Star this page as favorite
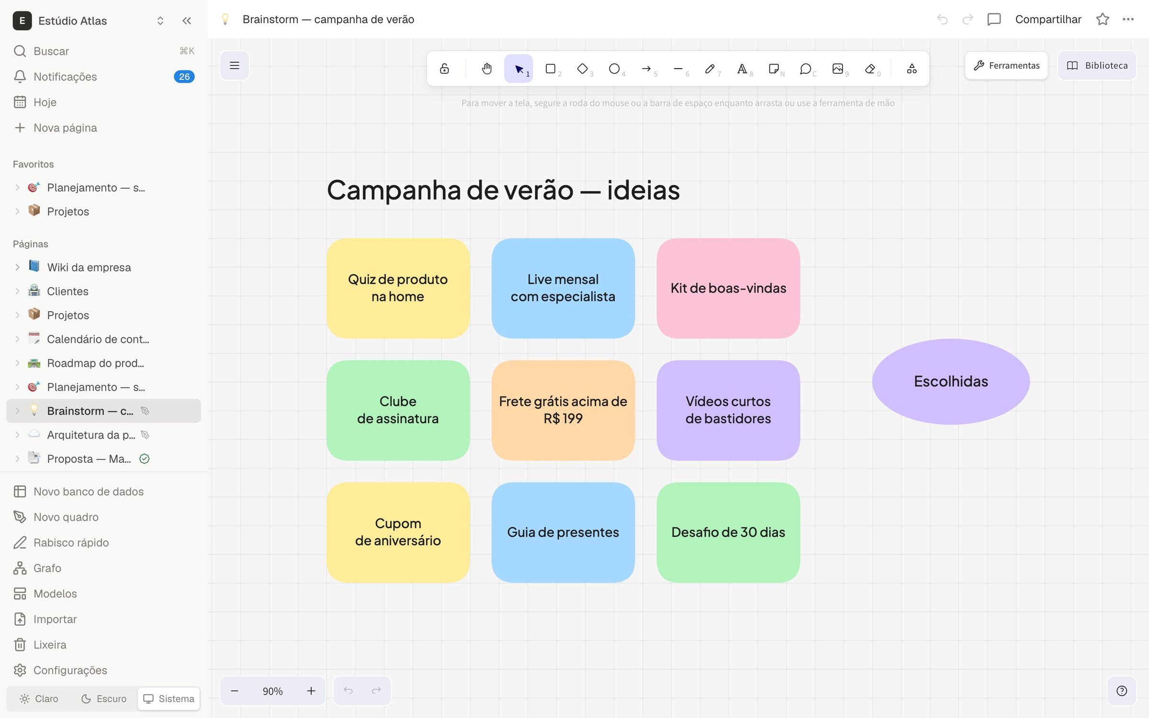This screenshot has height=718, width=1149. click(x=1103, y=19)
